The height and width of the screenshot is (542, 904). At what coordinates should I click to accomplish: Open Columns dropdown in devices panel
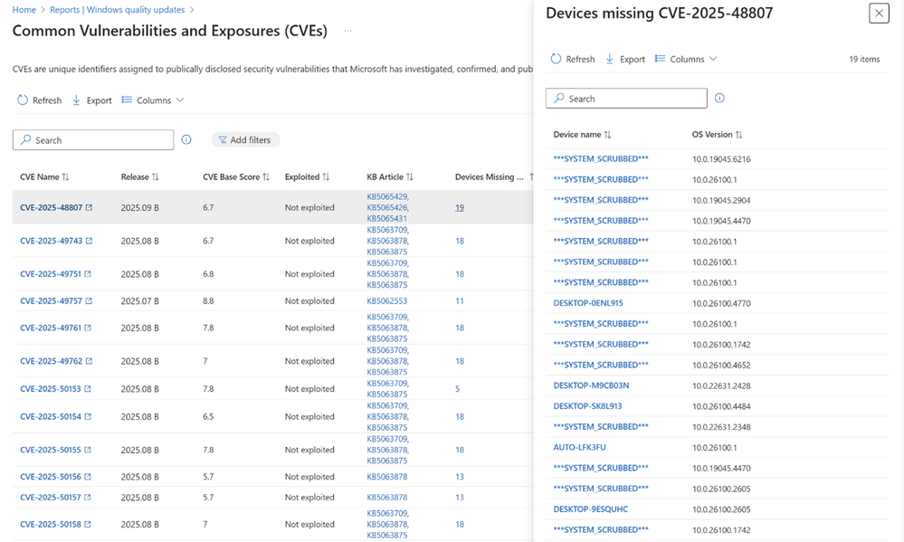tap(686, 59)
